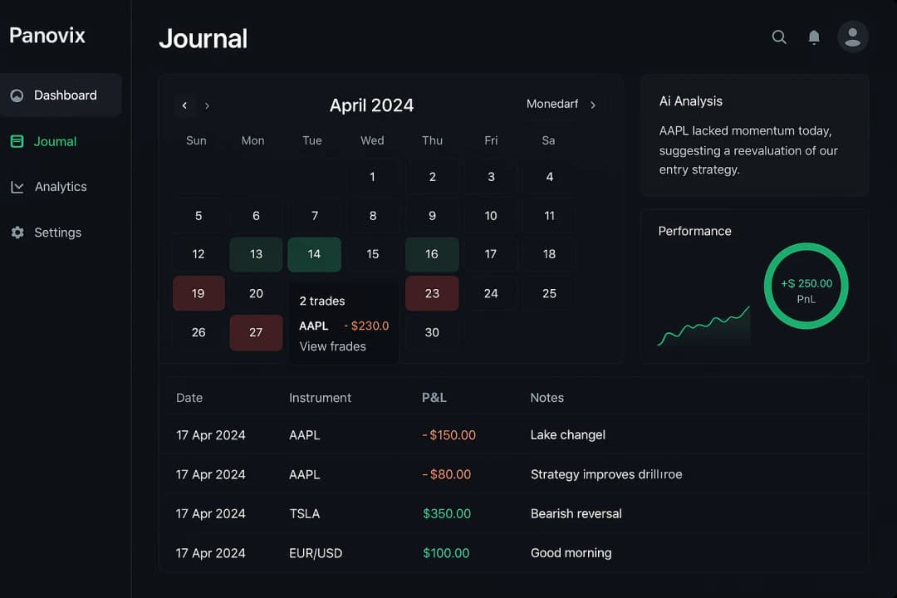The image size is (897, 598).
Task: Click the green performance chart sparkline
Action: (x=703, y=325)
